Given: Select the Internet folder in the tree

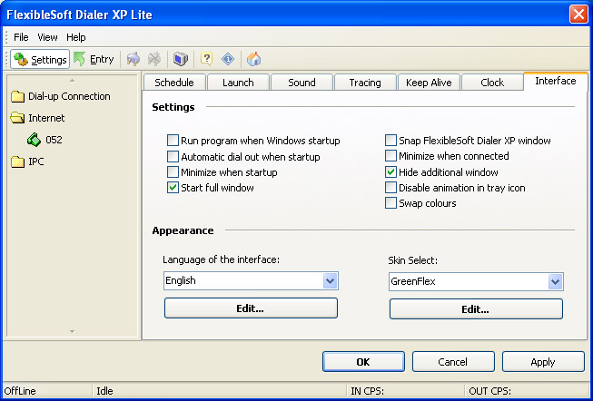Looking at the screenshot, I should (38, 118).
